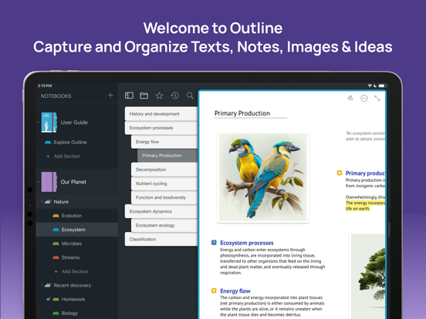Image resolution: width=426 pixels, height=319 pixels.
Task: Open the User Guide notebook cover
Action: pyautogui.click(x=49, y=123)
